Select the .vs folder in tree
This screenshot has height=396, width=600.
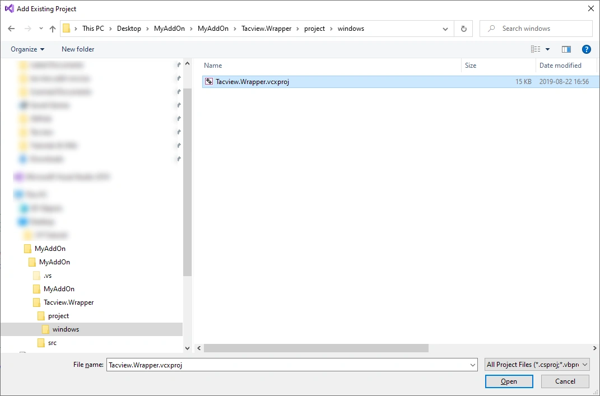(x=48, y=276)
